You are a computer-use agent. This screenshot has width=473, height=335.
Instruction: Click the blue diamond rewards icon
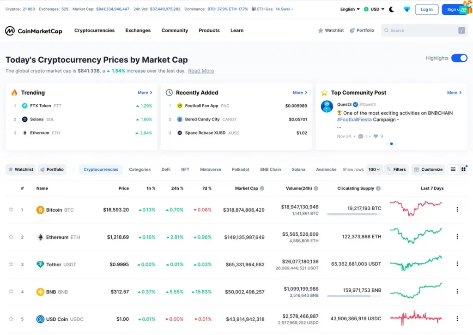tap(406, 9)
